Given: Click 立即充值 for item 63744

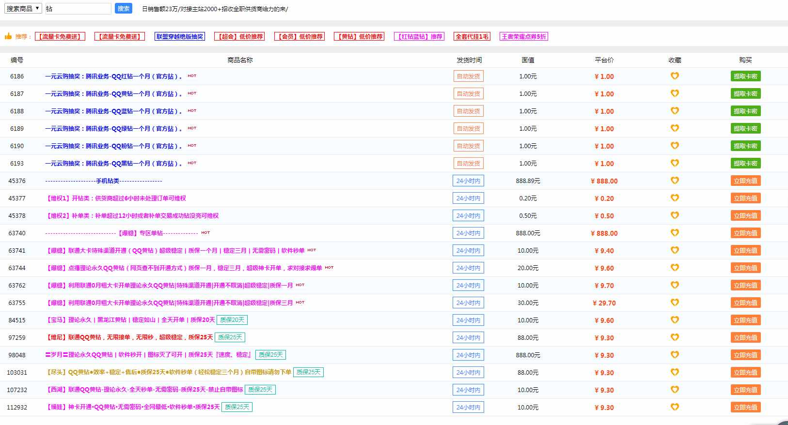Looking at the screenshot, I should click(745, 268).
